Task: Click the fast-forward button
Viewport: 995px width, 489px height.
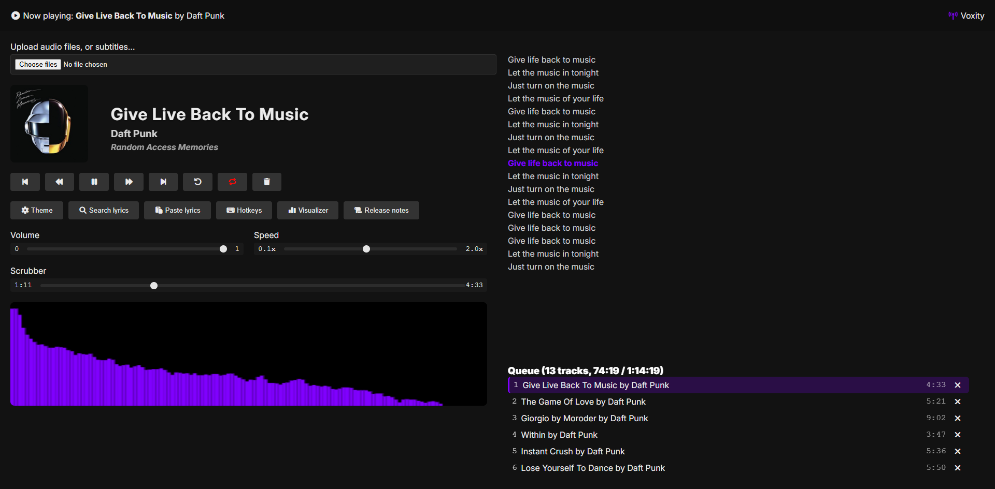Action: click(129, 182)
